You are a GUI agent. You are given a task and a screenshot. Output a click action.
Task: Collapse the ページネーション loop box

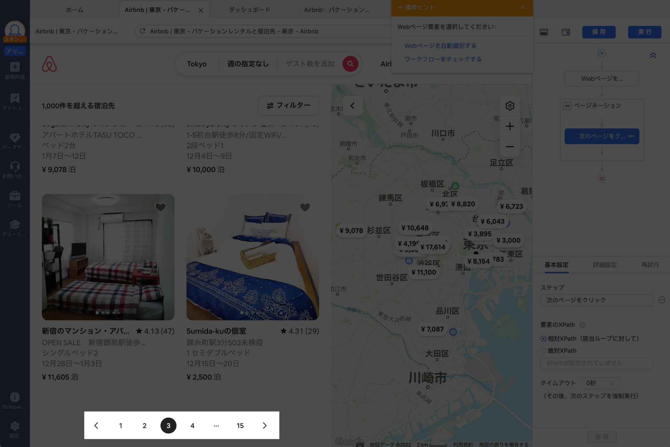pos(567,106)
